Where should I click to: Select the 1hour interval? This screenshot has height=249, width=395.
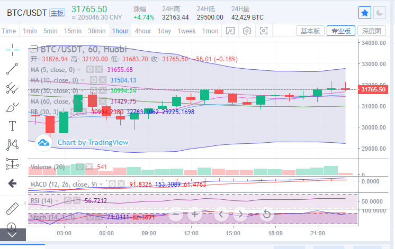(x=120, y=31)
